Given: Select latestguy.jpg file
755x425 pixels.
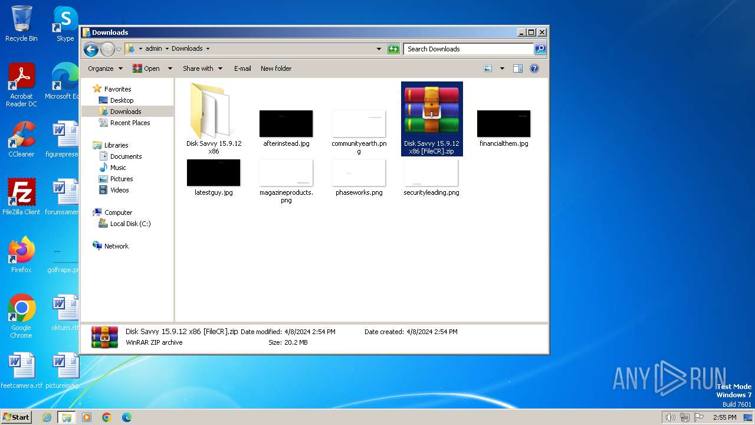Looking at the screenshot, I should coord(214,178).
